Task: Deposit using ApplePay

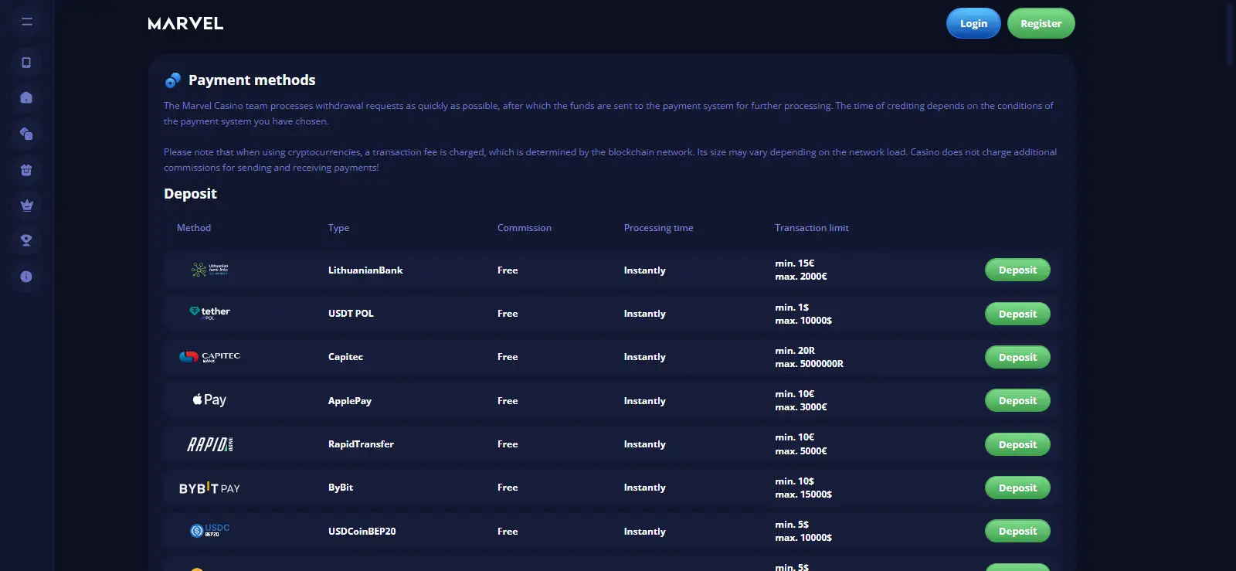Action: (1017, 400)
